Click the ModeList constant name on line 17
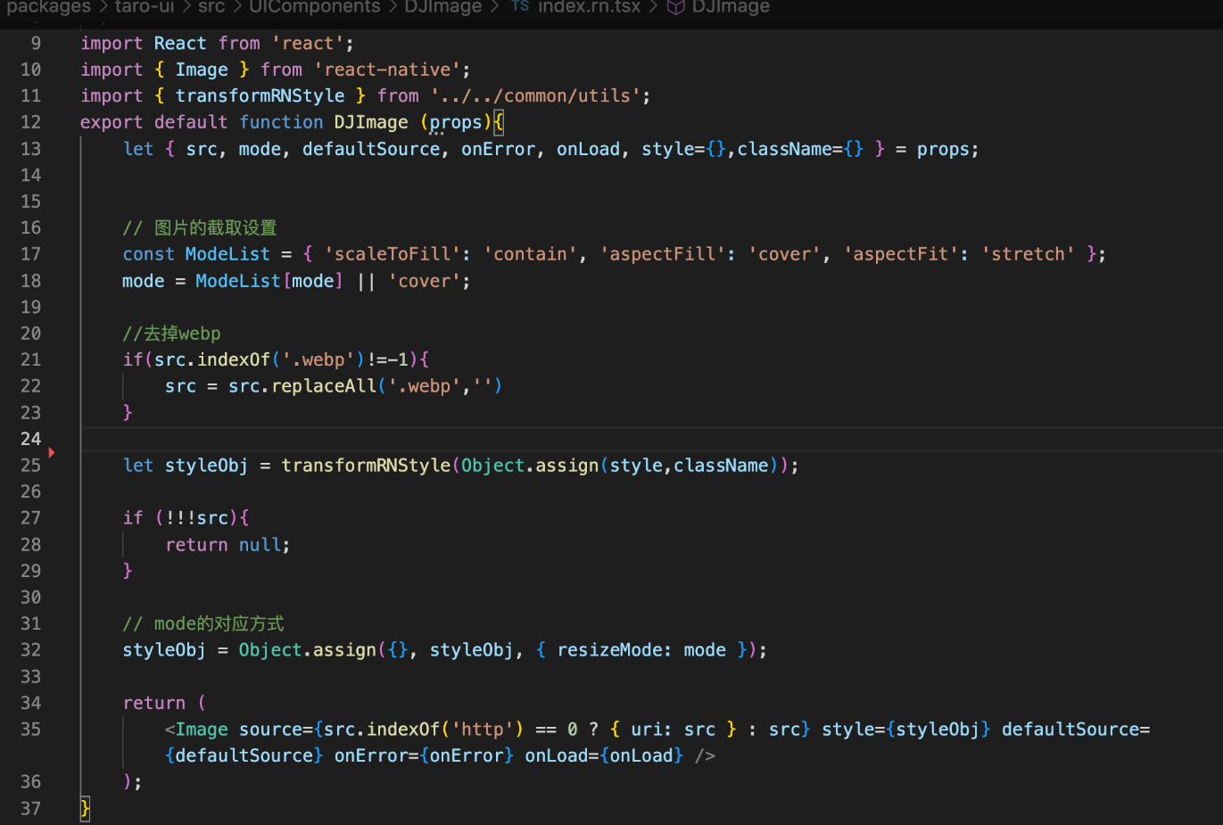Screen dimensions: 1223x825 pyautogui.click(x=227, y=254)
